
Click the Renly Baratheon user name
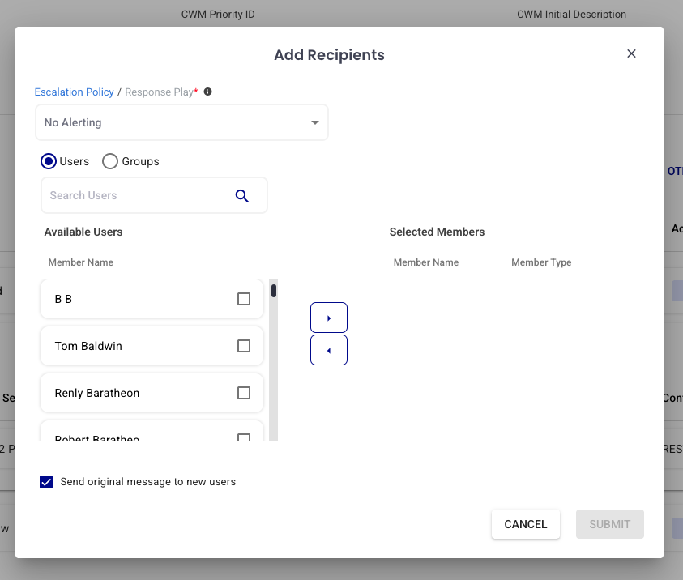point(97,393)
